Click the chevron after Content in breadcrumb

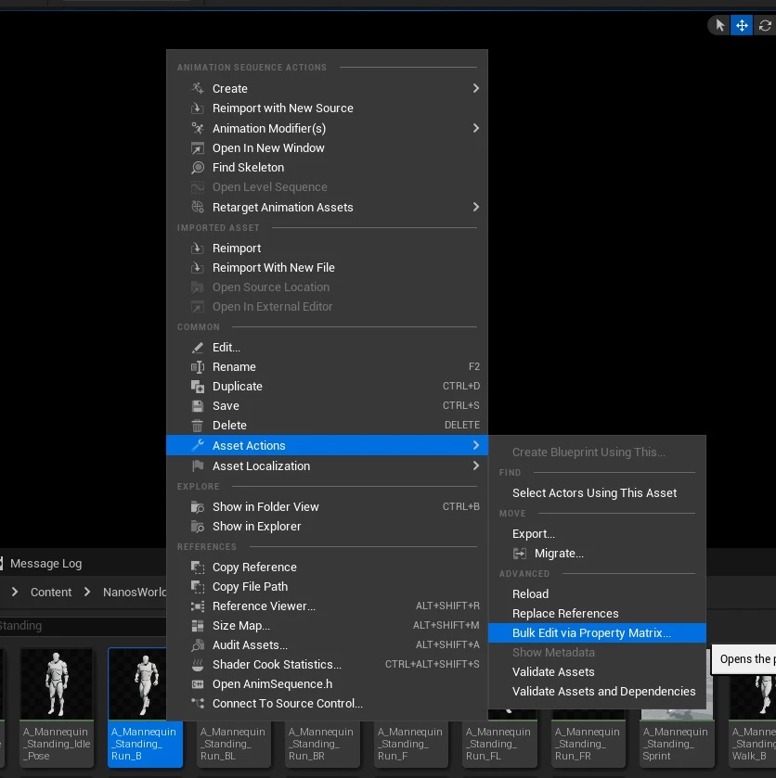coord(87,592)
